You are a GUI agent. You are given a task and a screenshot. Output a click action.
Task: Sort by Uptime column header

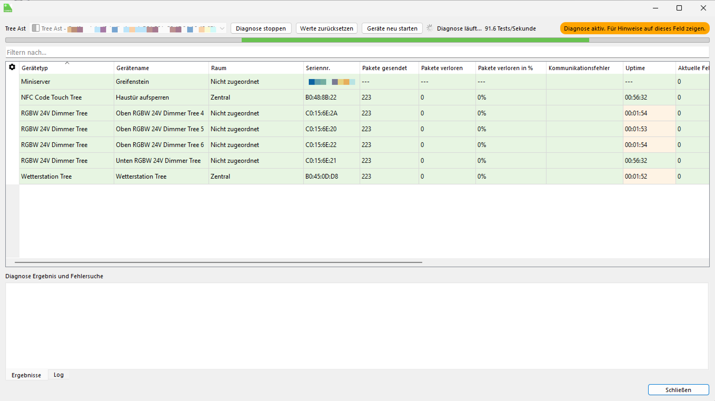point(635,68)
